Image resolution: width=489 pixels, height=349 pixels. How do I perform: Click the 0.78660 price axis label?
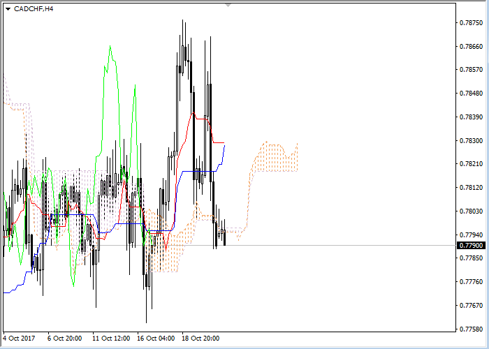pos(472,47)
